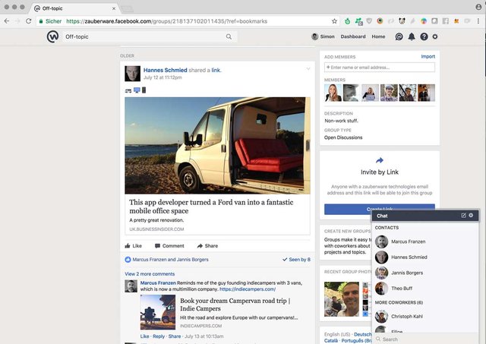Open chat with Marcus Franzen
Screen dimensions: 486x344
[x=424, y=241]
